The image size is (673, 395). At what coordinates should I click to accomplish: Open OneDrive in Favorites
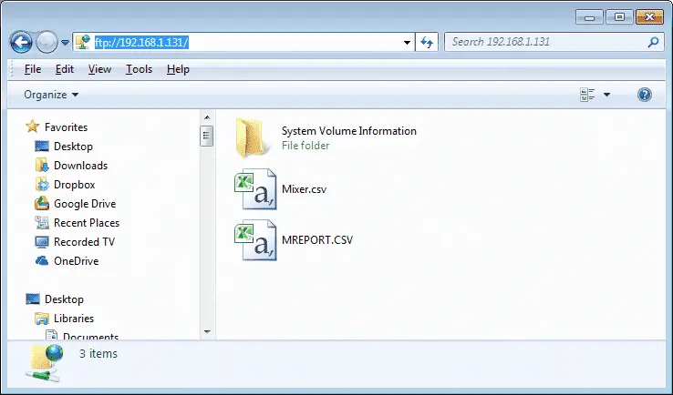[76, 261]
